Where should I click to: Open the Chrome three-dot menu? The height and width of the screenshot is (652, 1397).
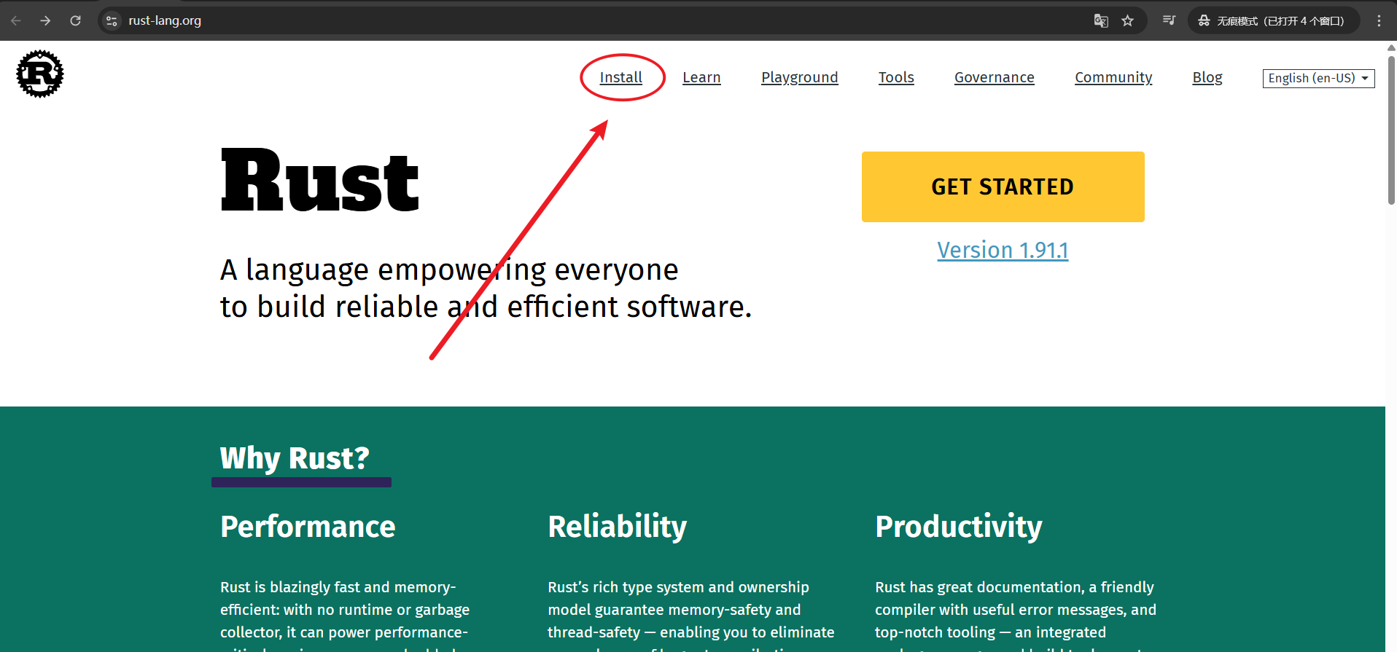1379,20
